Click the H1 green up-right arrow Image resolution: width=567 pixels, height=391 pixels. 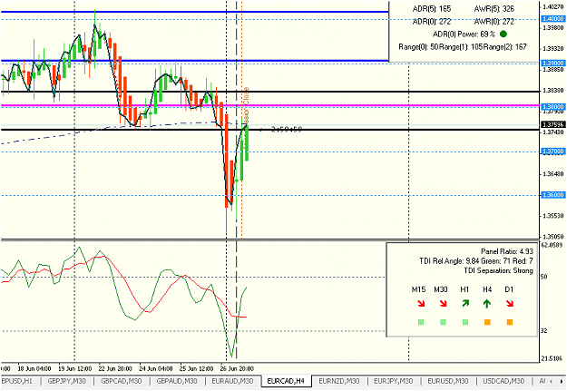click(465, 304)
